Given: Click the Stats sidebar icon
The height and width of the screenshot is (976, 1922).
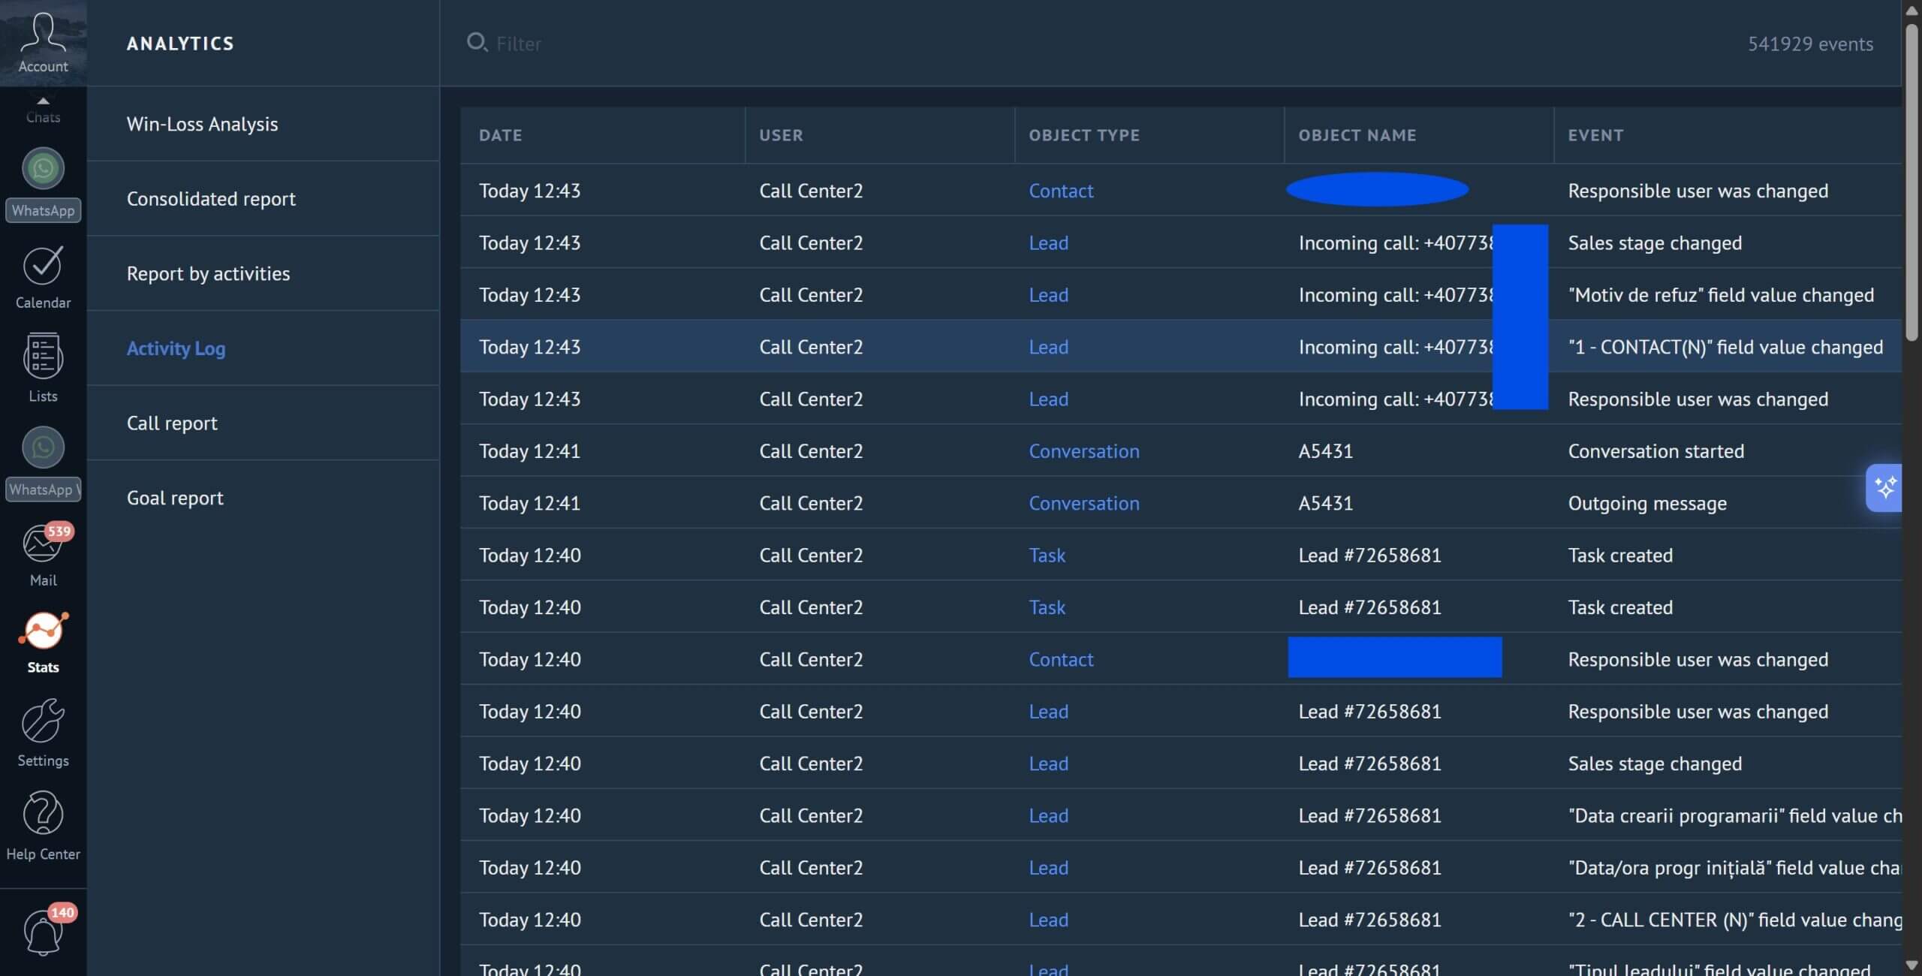Looking at the screenshot, I should (x=43, y=641).
